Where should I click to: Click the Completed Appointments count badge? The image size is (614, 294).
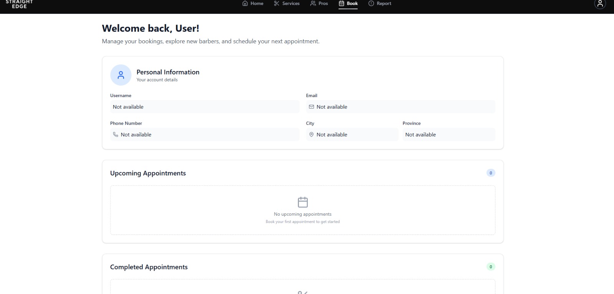click(x=491, y=267)
